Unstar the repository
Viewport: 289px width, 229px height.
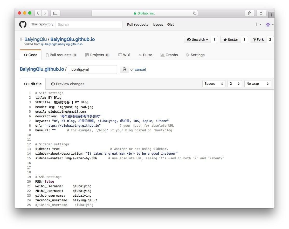(x=230, y=40)
